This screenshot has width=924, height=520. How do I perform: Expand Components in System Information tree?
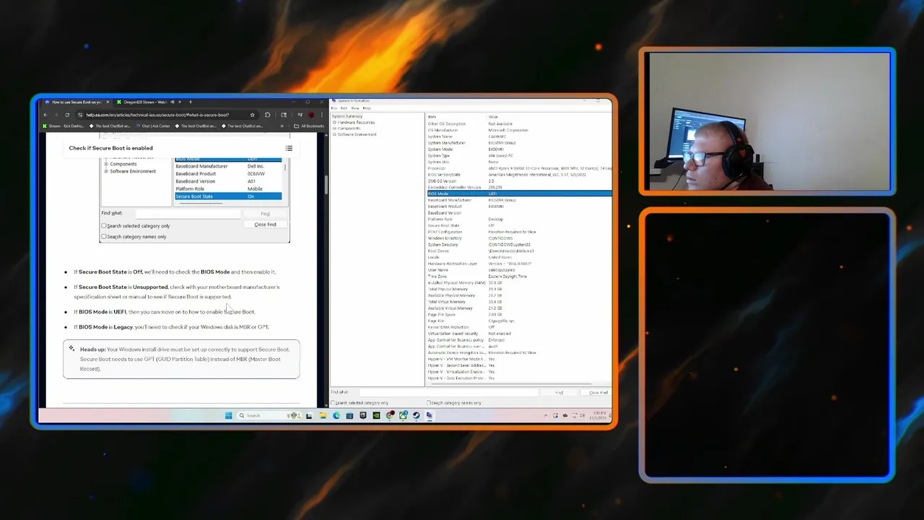point(334,129)
